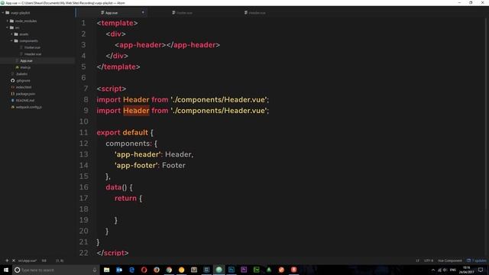489x275 pixels.
Task: Click the ENG language indicator
Action: point(453,270)
